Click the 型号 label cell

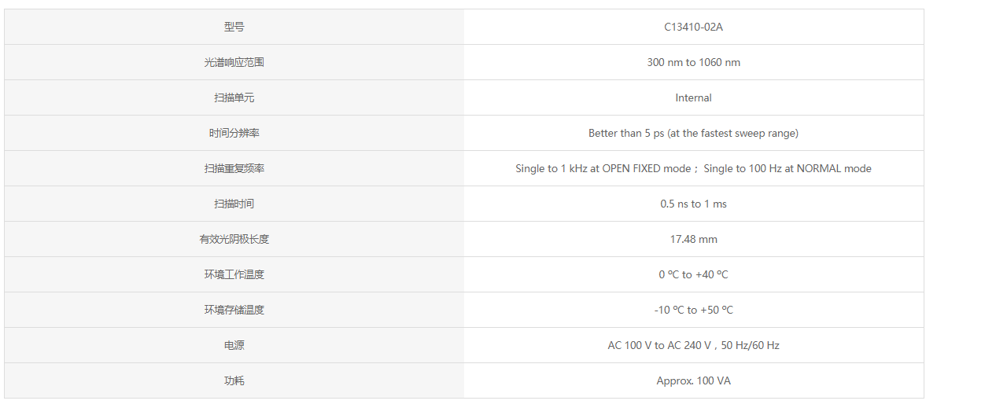pyautogui.click(x=234, y=27)
